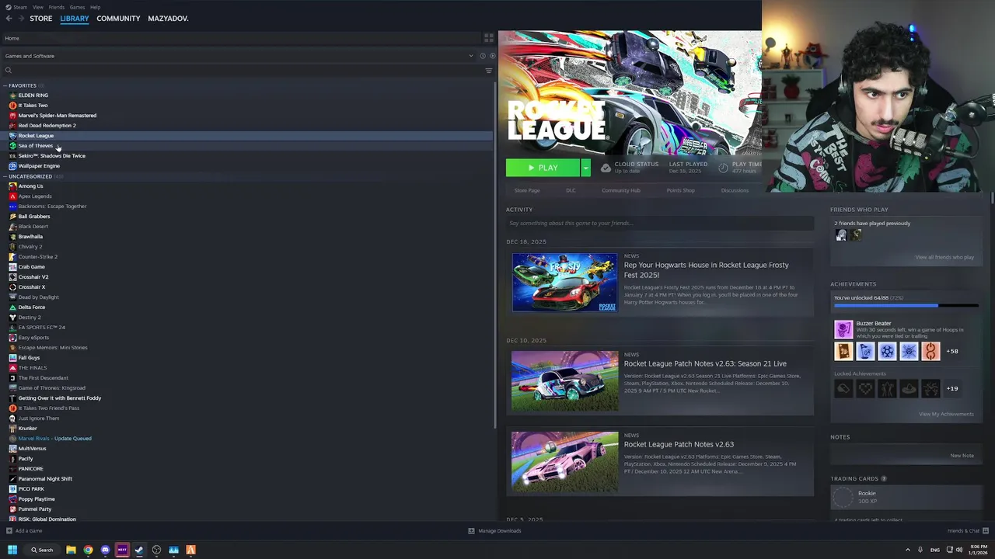Expand the +58 unlocked achievements
The height and width of the screenshot is (559, 995).
[952, 351]
